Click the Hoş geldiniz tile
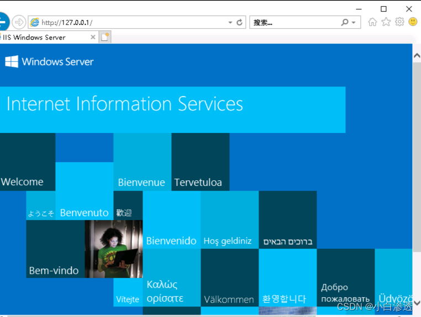Viewport: 421px width, 317px height. tap(230, 220)
